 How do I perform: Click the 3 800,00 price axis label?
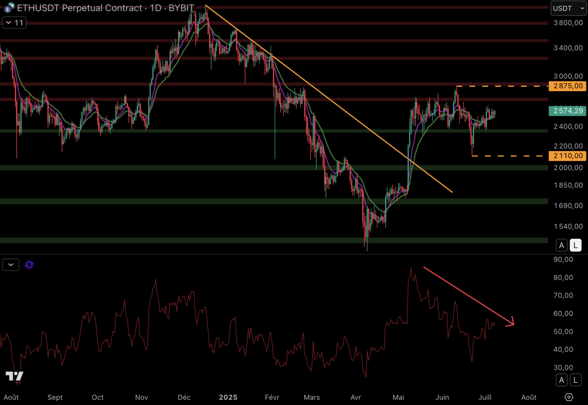pyautogui.click(x=568, y=23)
